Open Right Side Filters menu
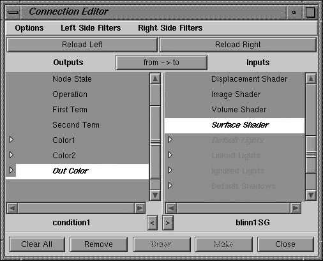This screenshot has height=261, width=323. click(170, 28)
